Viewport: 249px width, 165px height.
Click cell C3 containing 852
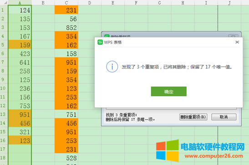[x=66, y=27]
